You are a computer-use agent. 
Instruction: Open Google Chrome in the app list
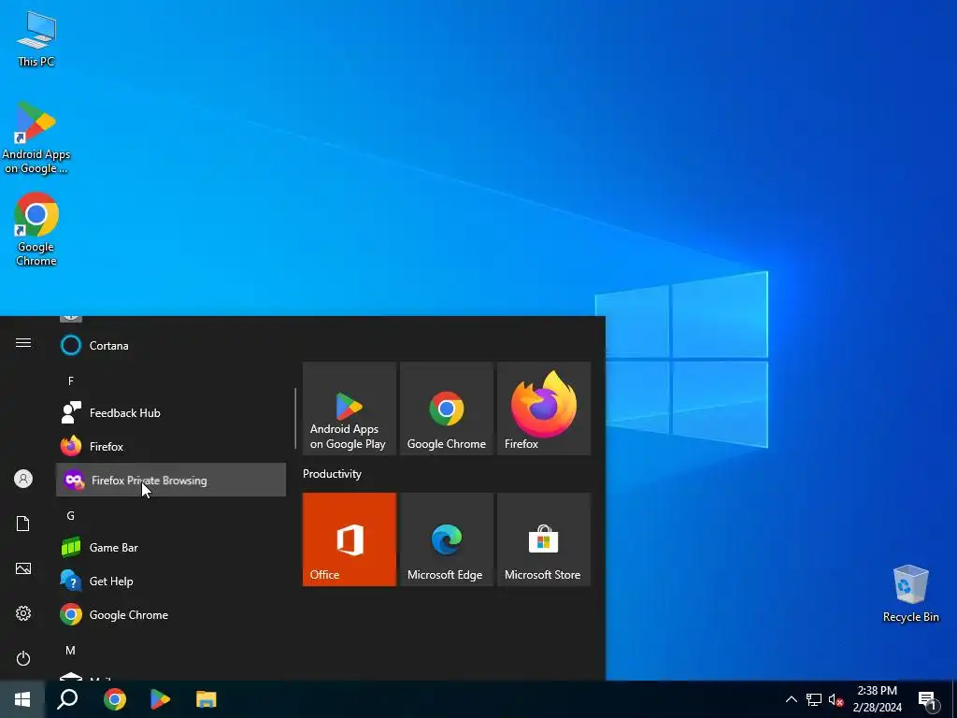point(171,615)
